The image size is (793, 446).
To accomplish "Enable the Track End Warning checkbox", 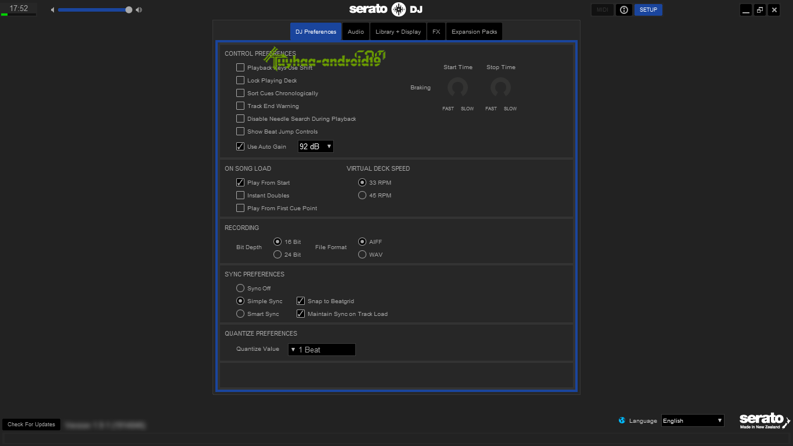I will coord(240,106).
